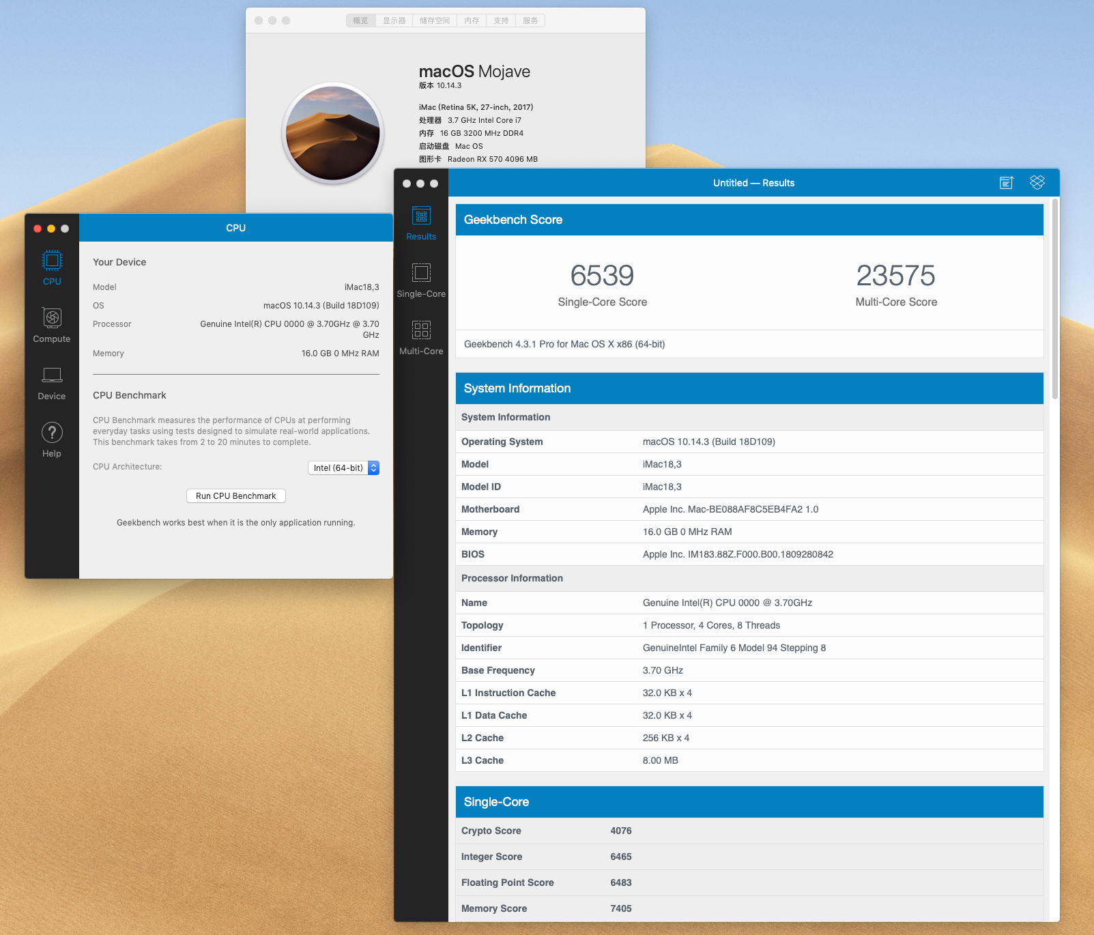
Task: Click the Motherboard value 'Apple Inc. Mac-BE088AF8C5EB4FA2 1.0'
Action: tap(730, 509)
